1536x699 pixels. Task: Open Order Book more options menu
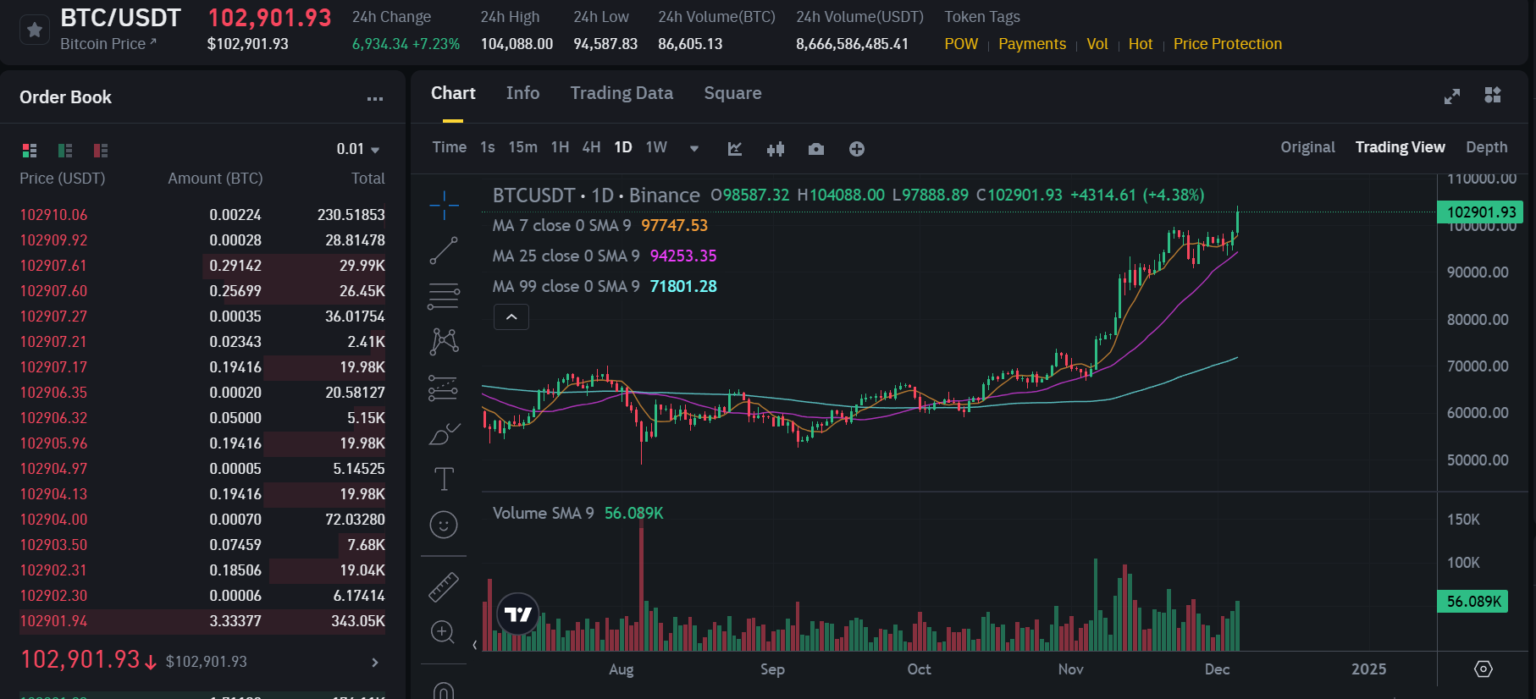pyautogui.click(x=375, y=98)
